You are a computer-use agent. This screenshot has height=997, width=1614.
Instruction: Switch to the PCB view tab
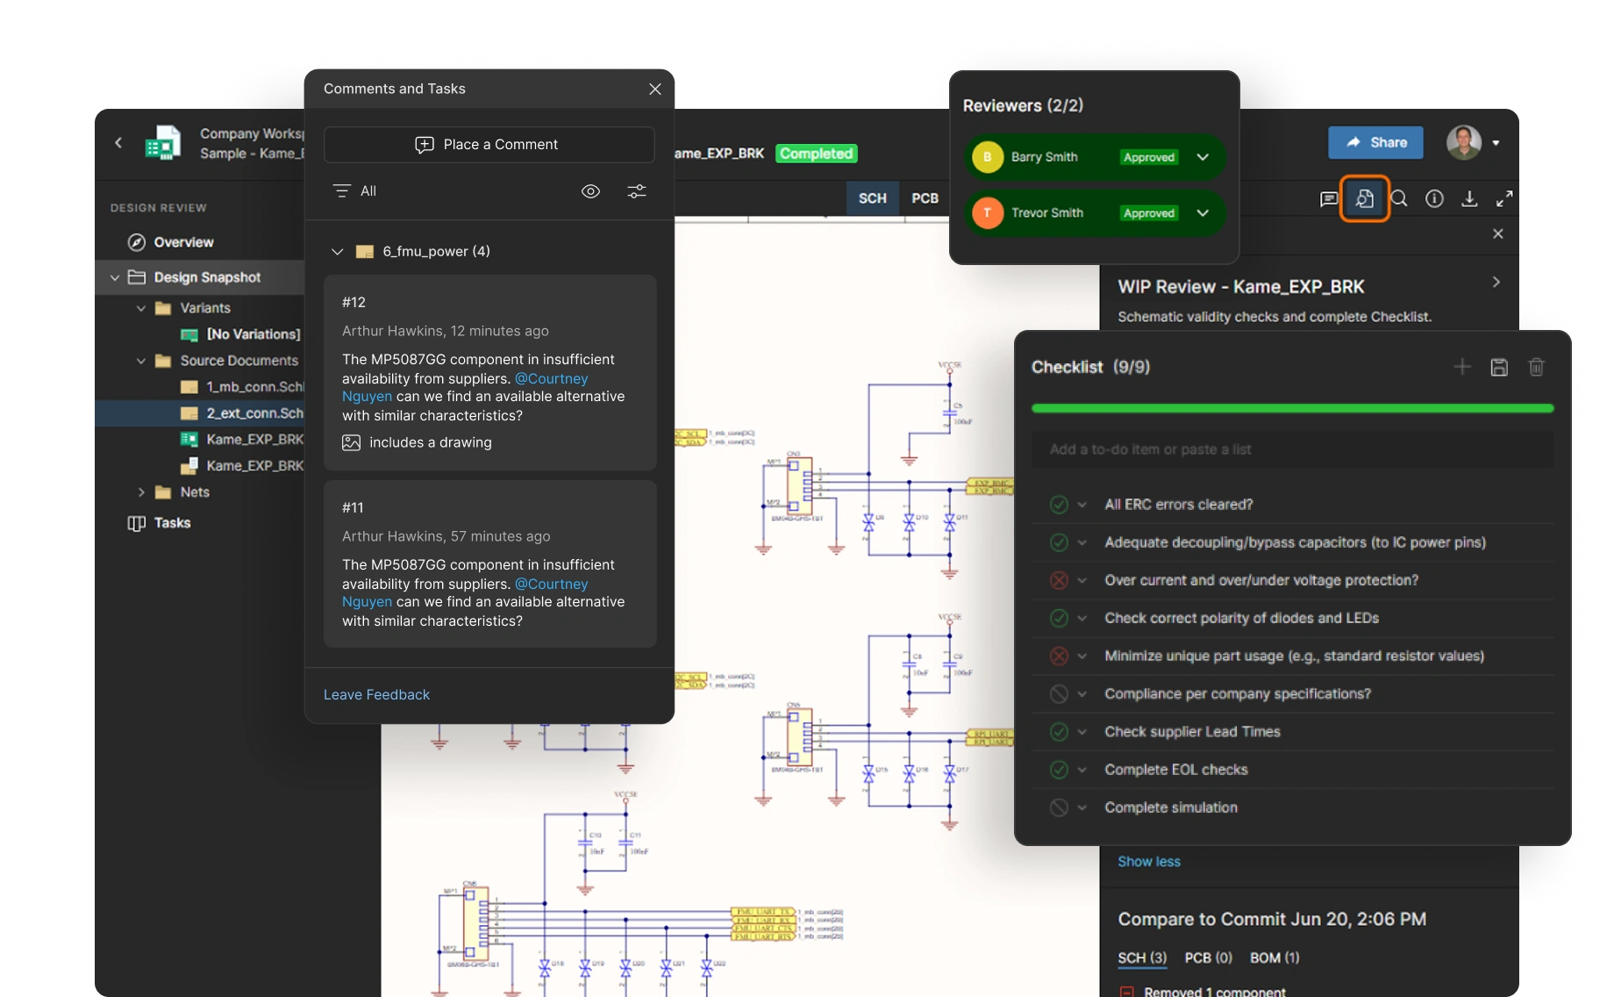click(x=925, y=198)
